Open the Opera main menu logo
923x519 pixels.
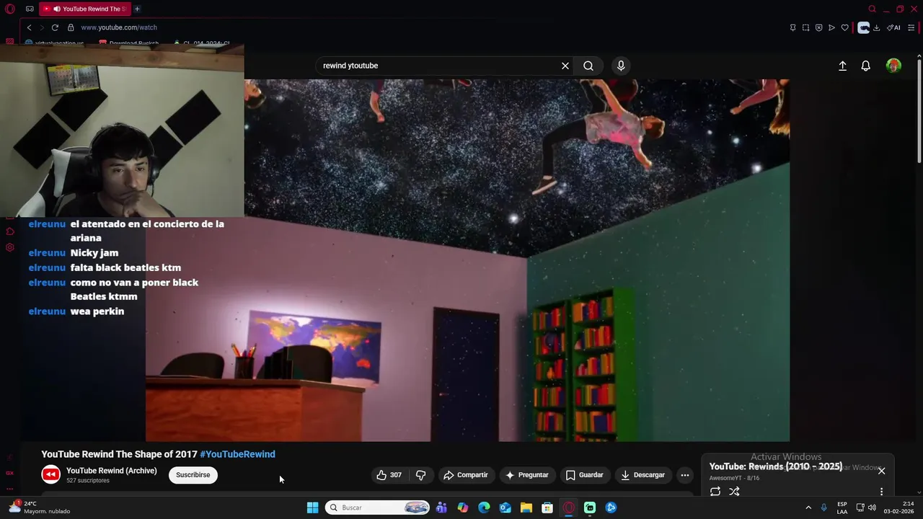pyautogui.click(x=10, y=9)
